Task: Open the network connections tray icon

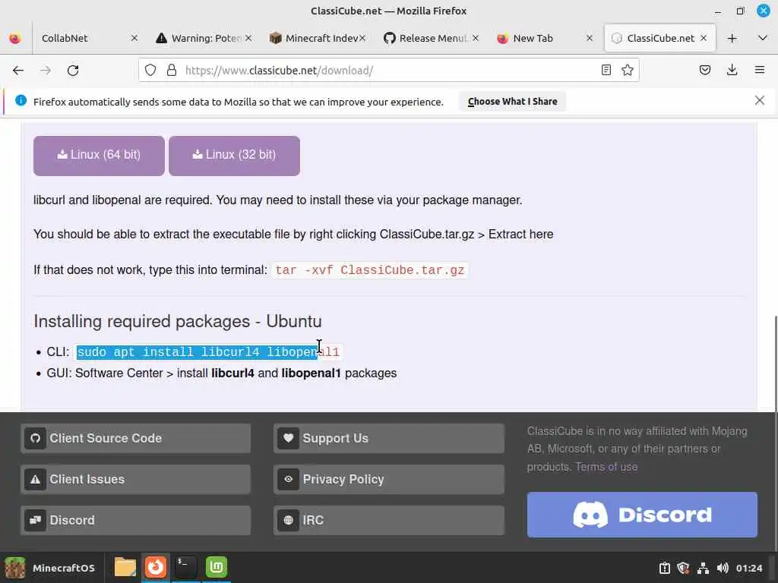Action: click(x=703, y=568)
